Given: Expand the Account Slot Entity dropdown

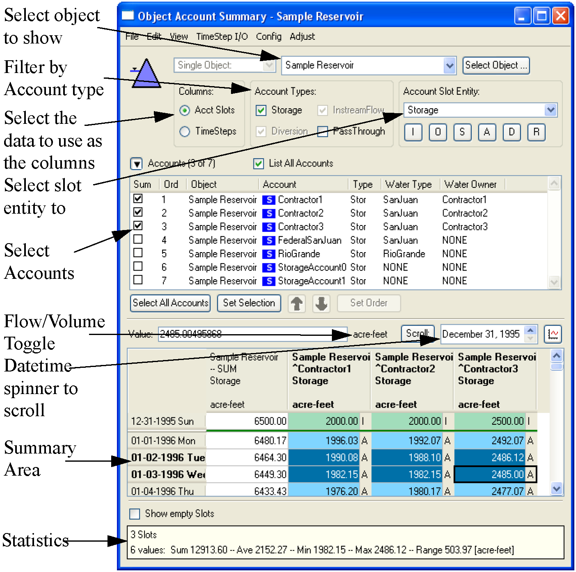Looking at the screenshot, I should tap(550, 110).
